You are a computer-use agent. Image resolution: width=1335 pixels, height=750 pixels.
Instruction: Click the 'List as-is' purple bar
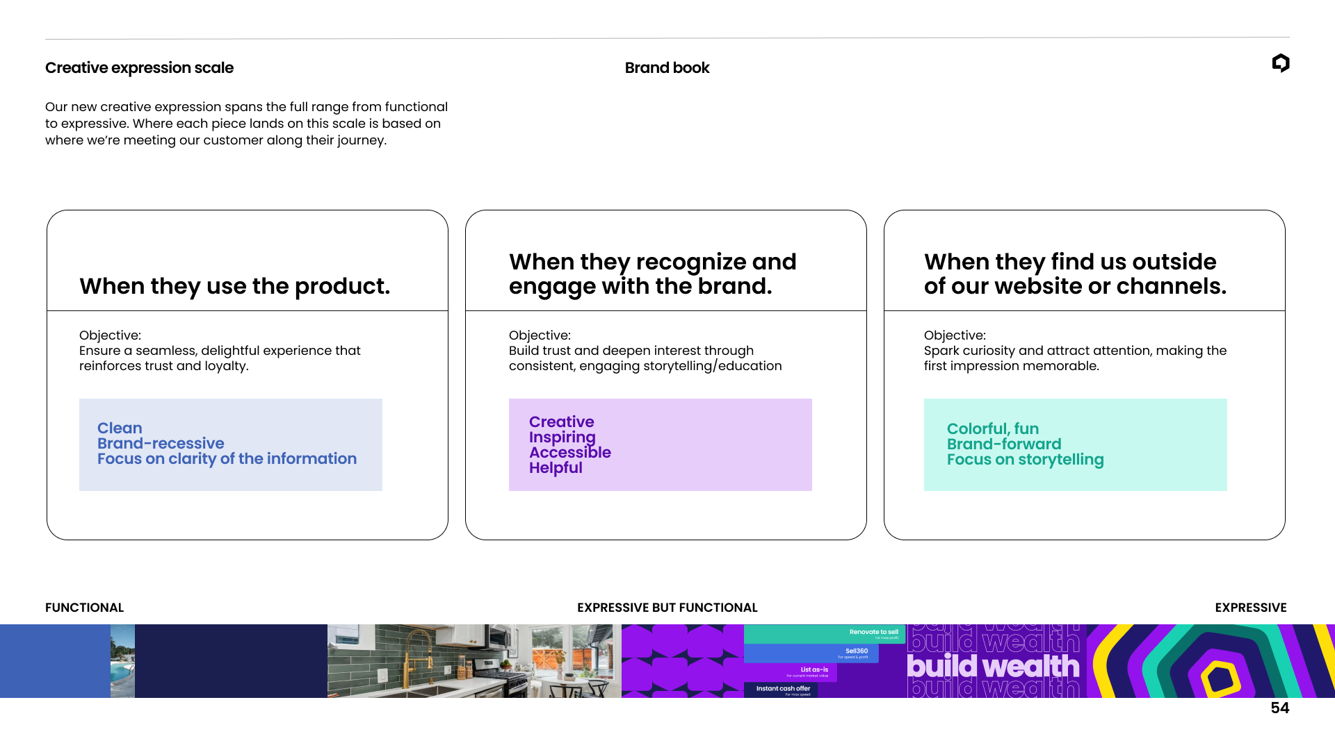[x=791, y=672]
